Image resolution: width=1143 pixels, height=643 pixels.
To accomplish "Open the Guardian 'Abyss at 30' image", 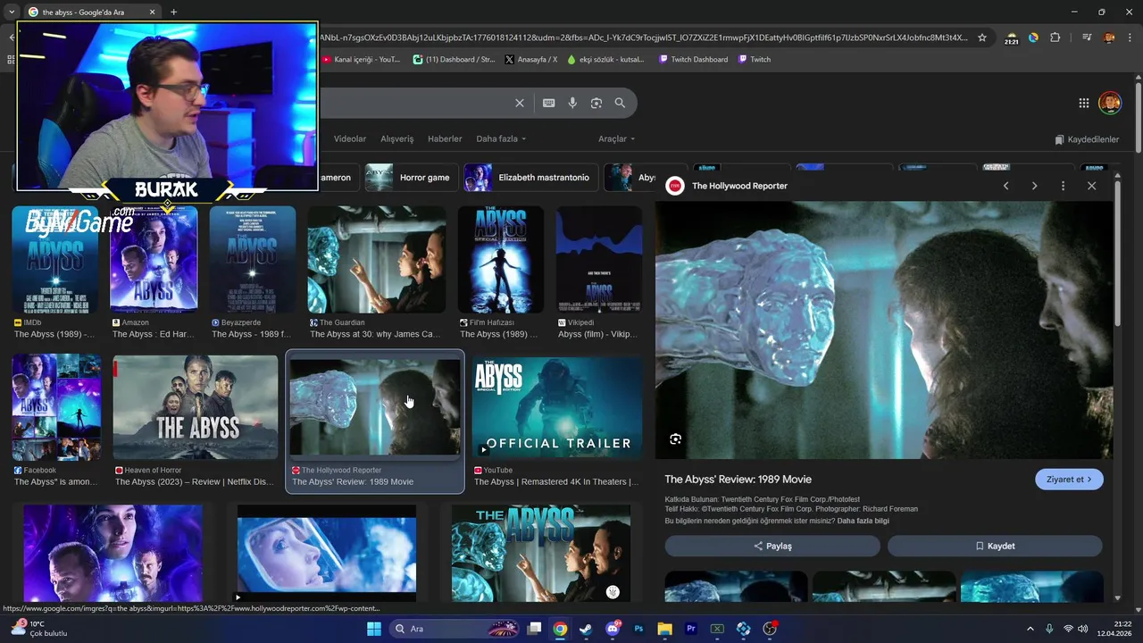I will [x=377, y=259].
